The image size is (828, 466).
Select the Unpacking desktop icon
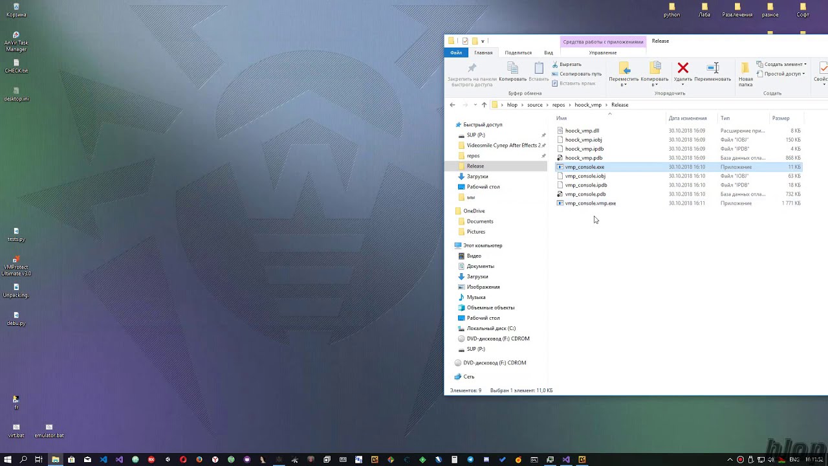click(x=16, y=291)
